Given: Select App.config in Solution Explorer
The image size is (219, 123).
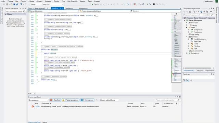Looking at the screenshot, I should coord(195,35).
